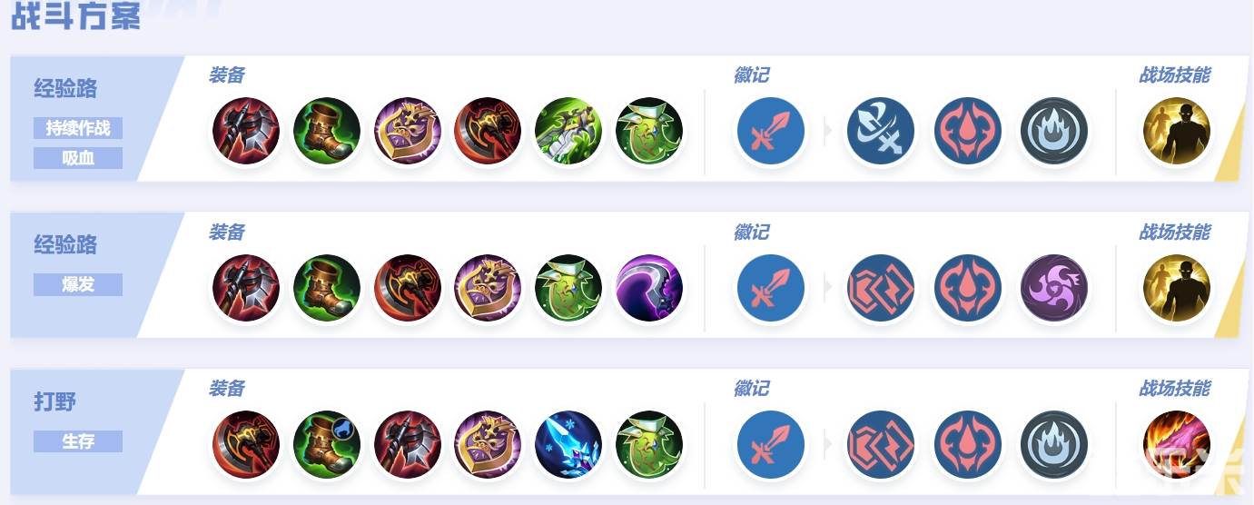Image resolution: width=1254 pixels, height=505 pixels.
Task: Click the 生存 tag under 打野
Action: (78, 441)
